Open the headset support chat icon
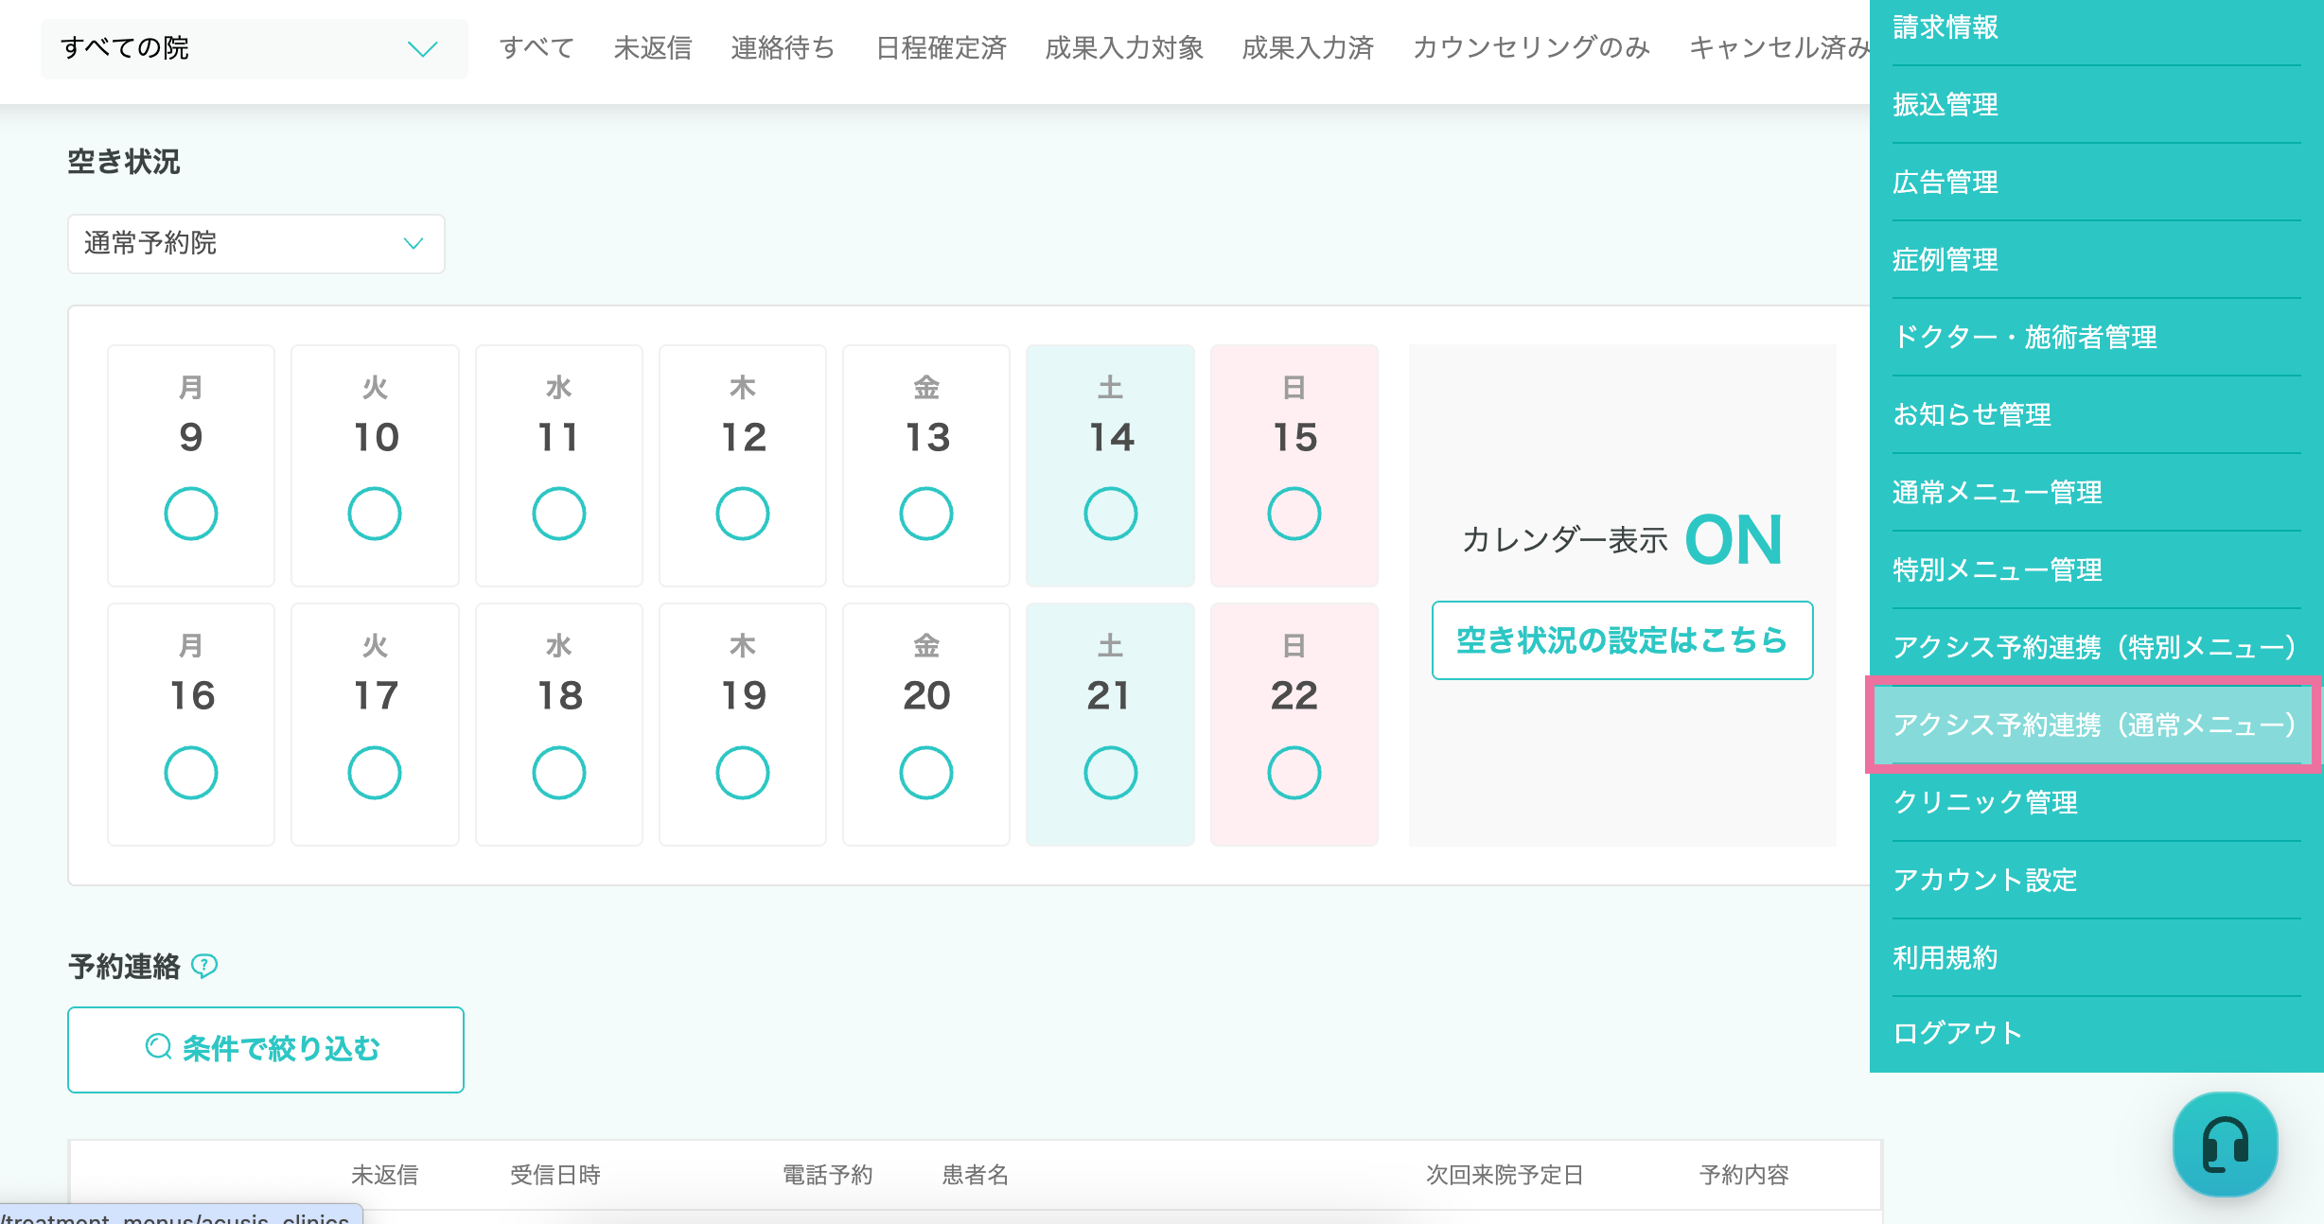 [x=2225, y=1144]
